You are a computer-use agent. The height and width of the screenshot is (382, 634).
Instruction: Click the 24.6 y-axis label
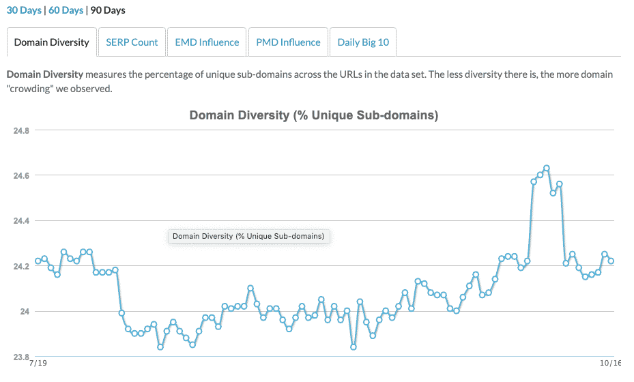tap(21, 175)
